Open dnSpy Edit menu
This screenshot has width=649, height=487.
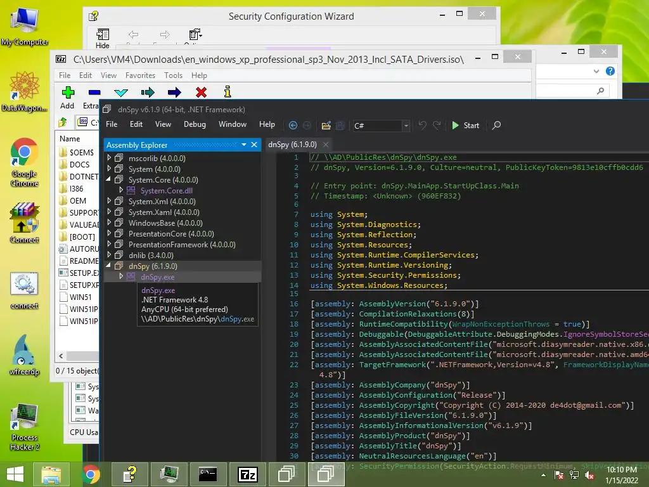coord(136,124)
